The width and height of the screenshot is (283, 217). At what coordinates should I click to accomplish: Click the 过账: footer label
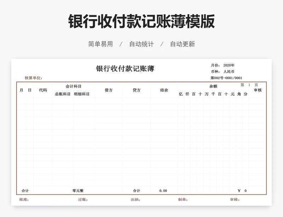coord(83,199)
